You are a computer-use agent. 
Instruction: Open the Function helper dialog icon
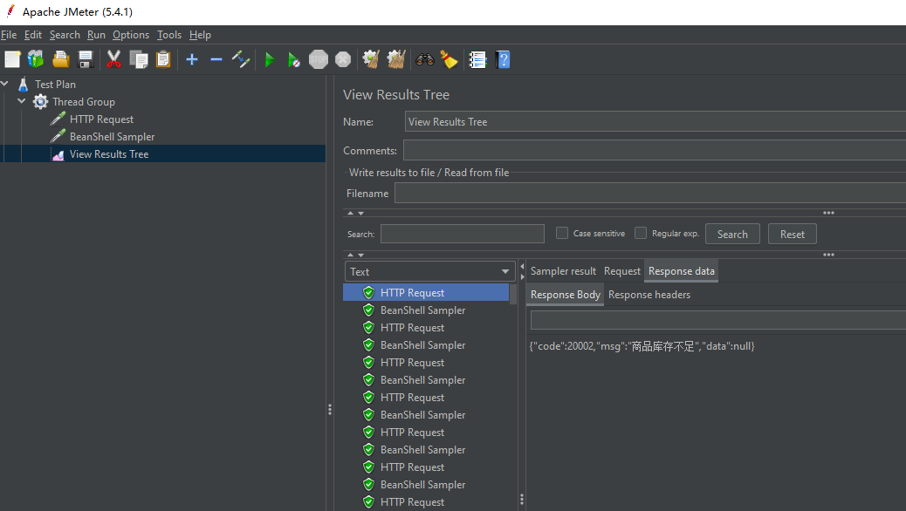(477, 59)
